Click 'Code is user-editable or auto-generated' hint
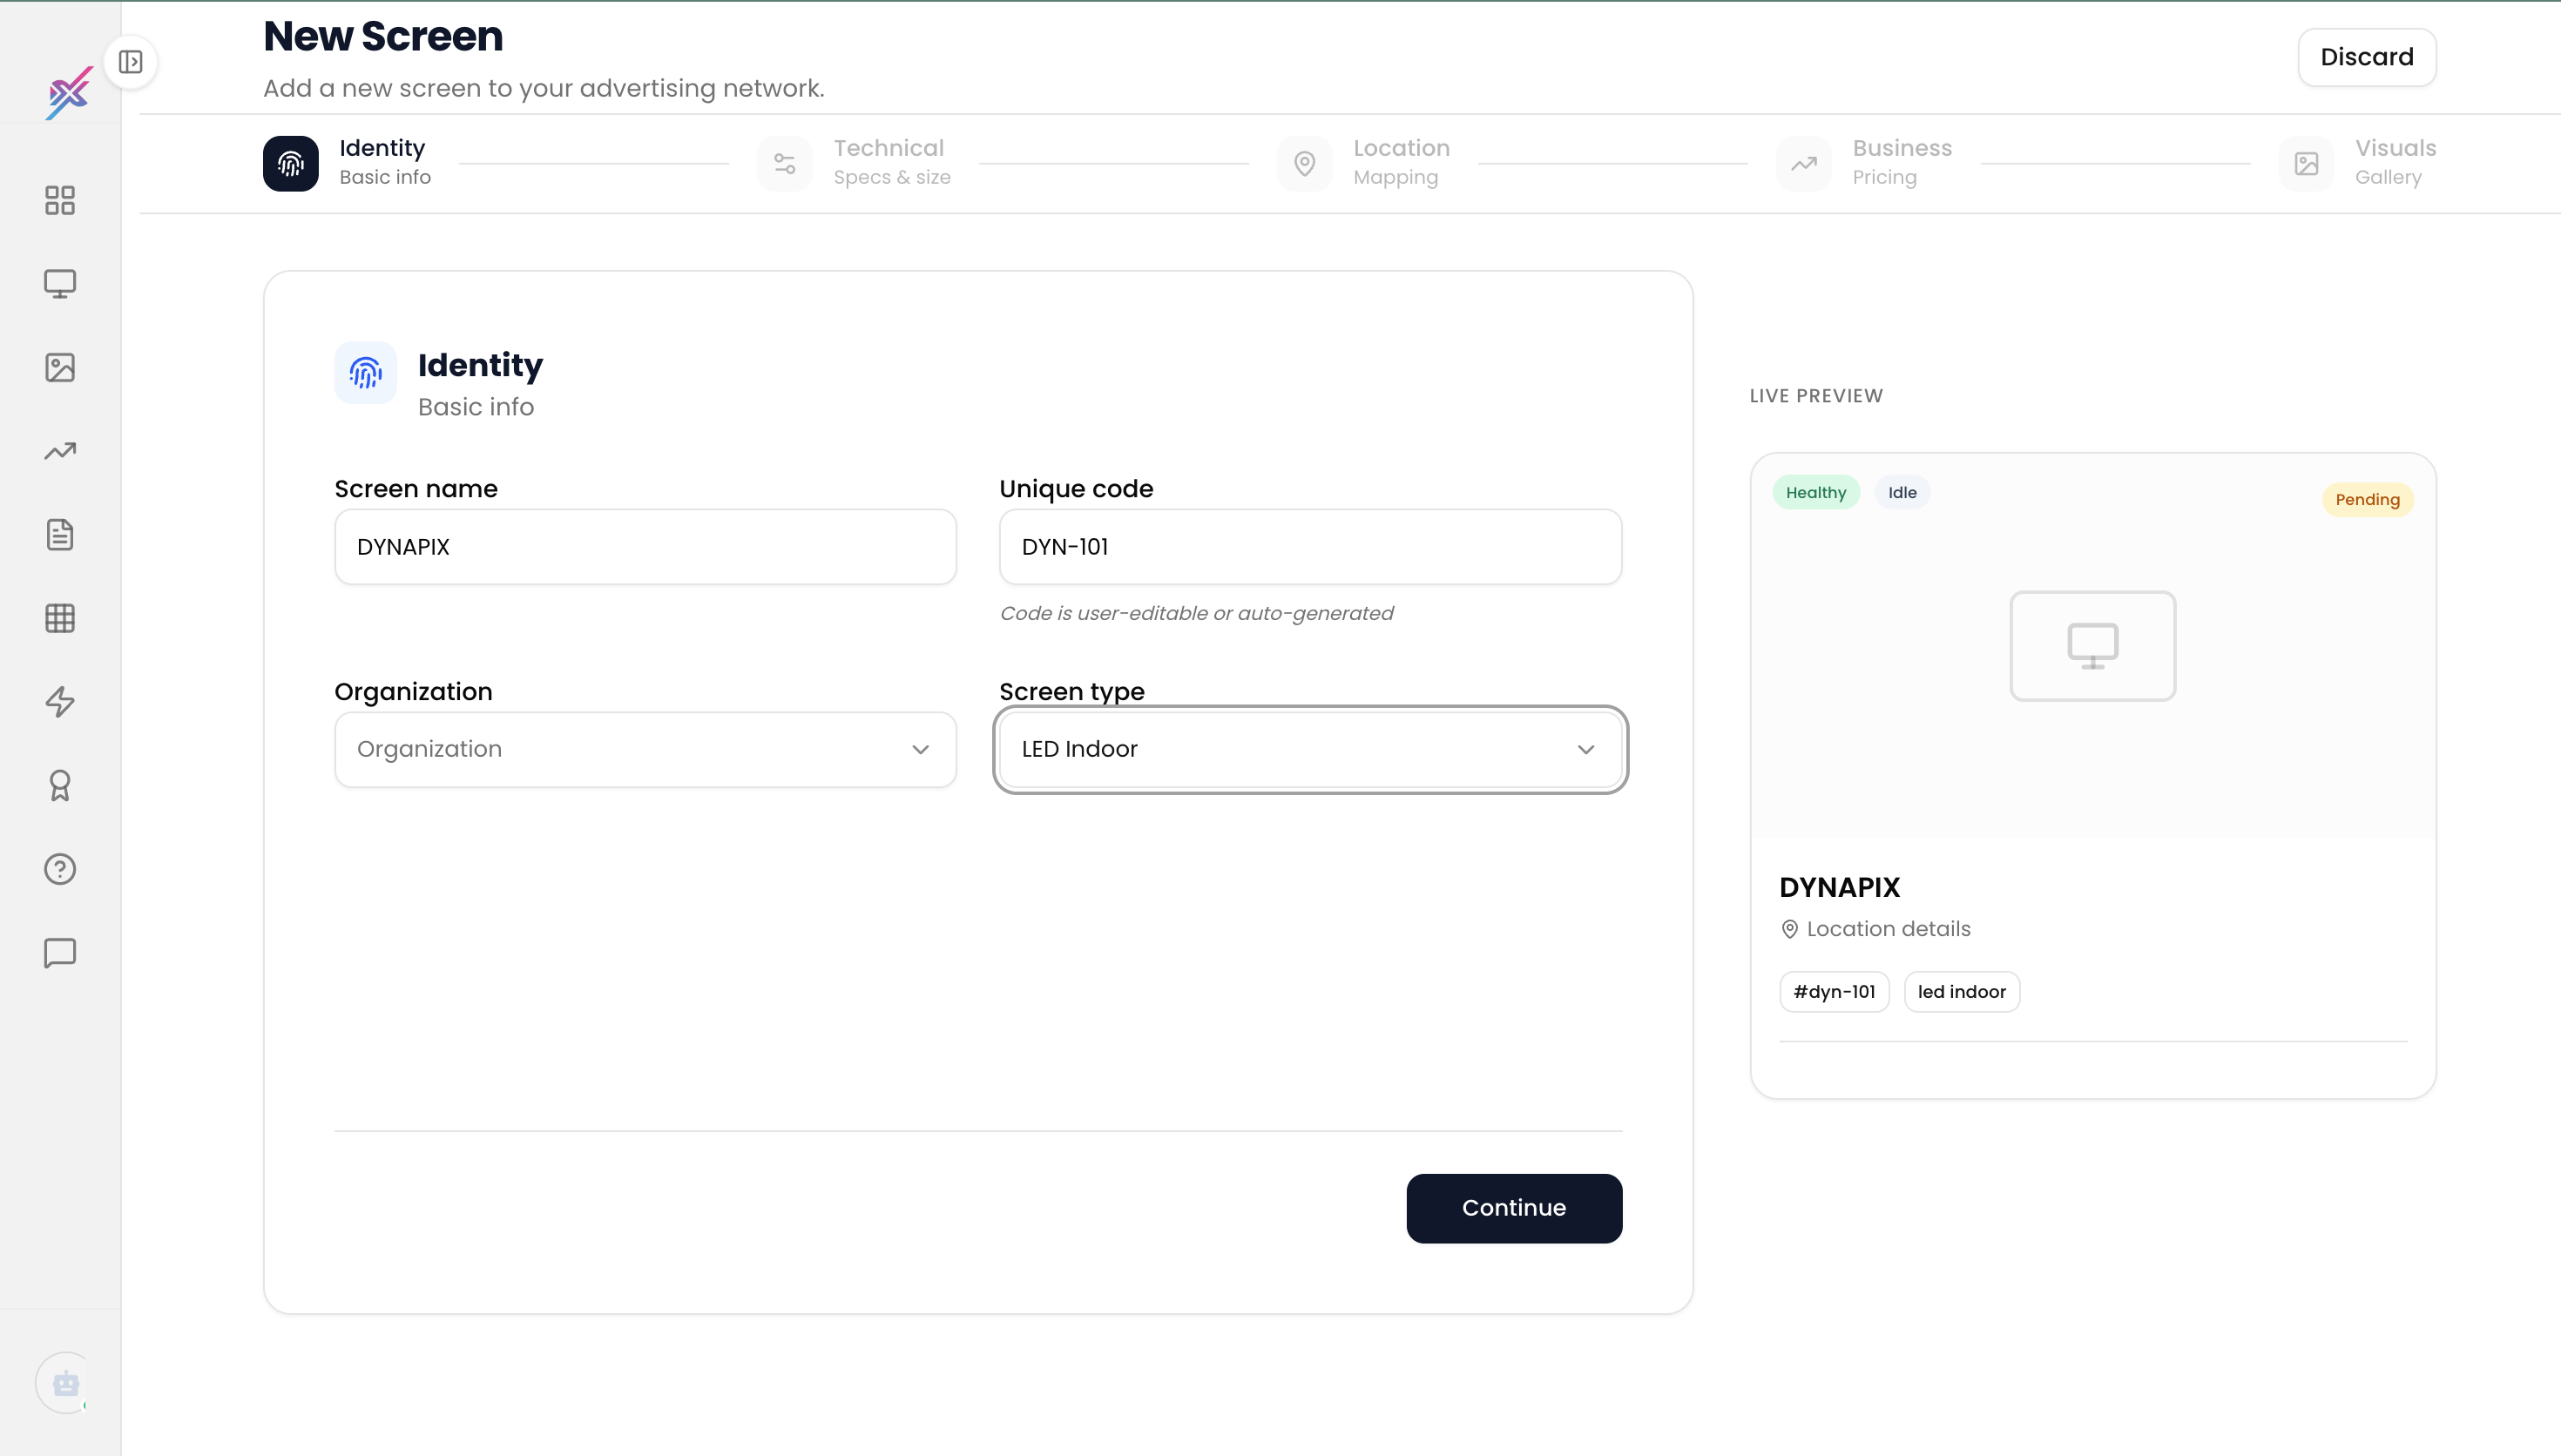 click(x=1197, y=613)
